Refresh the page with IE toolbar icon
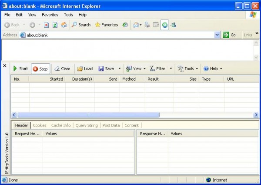261x185 pixels. click(55, 25)
